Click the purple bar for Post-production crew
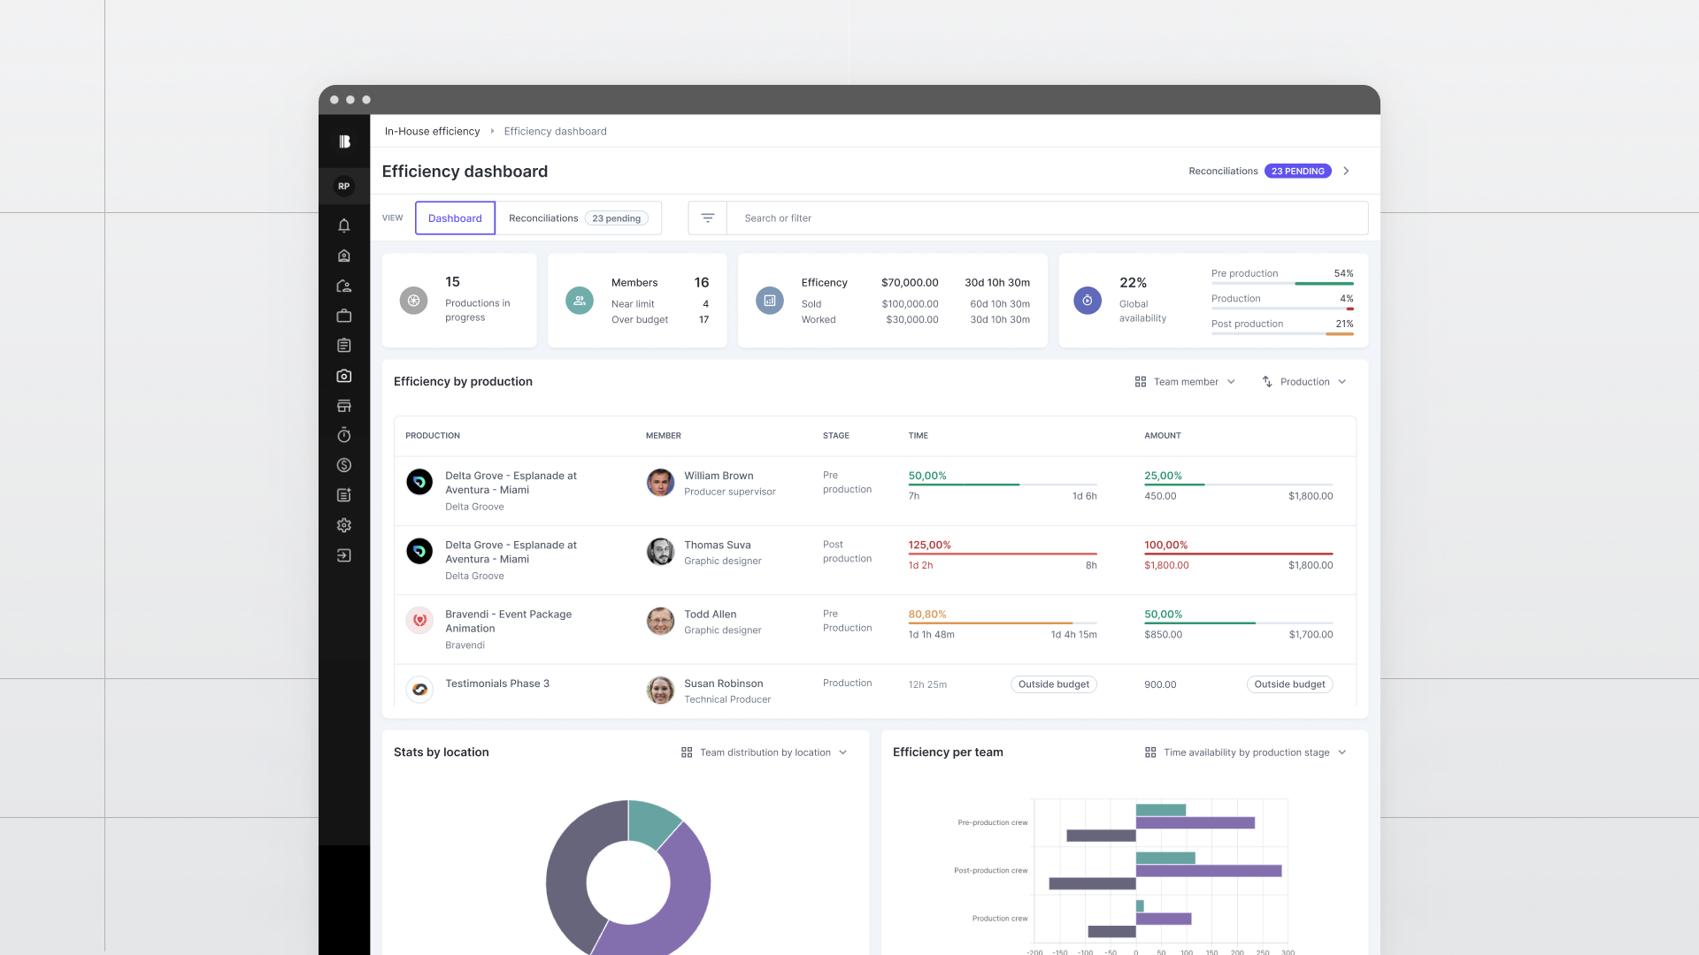This screenshot has height=955, width=1699. (1209, 871)
